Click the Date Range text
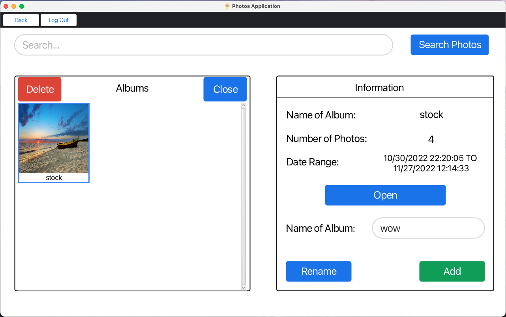 (430, 162)
